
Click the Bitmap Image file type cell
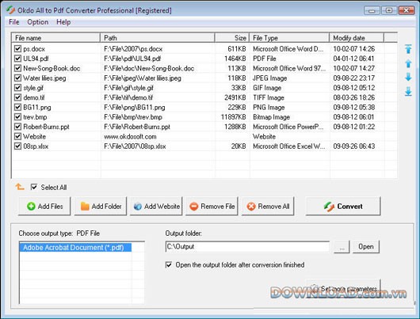coord(271,117)
